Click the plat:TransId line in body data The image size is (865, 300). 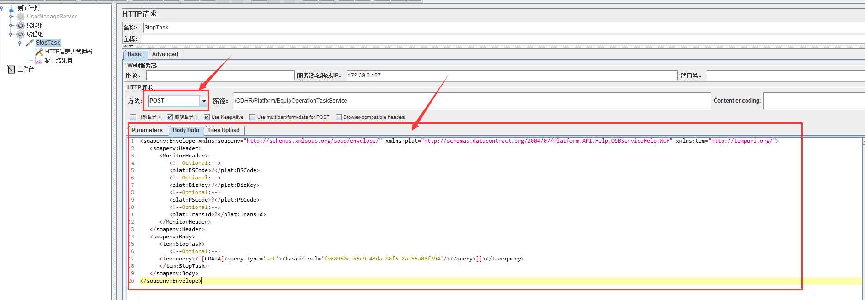point(218,214)
